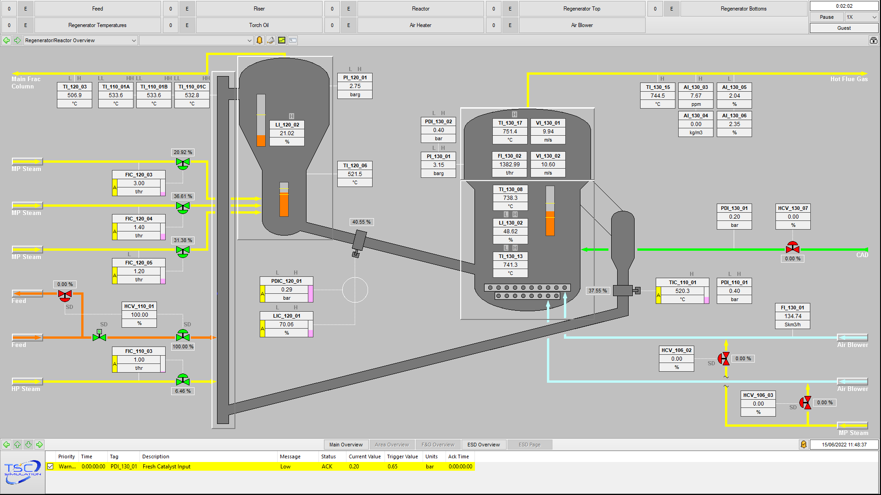Viewport: 881px width, 495px height.
Task: Toggle the E button beside Reactor
Action: [x=348, y=9]
